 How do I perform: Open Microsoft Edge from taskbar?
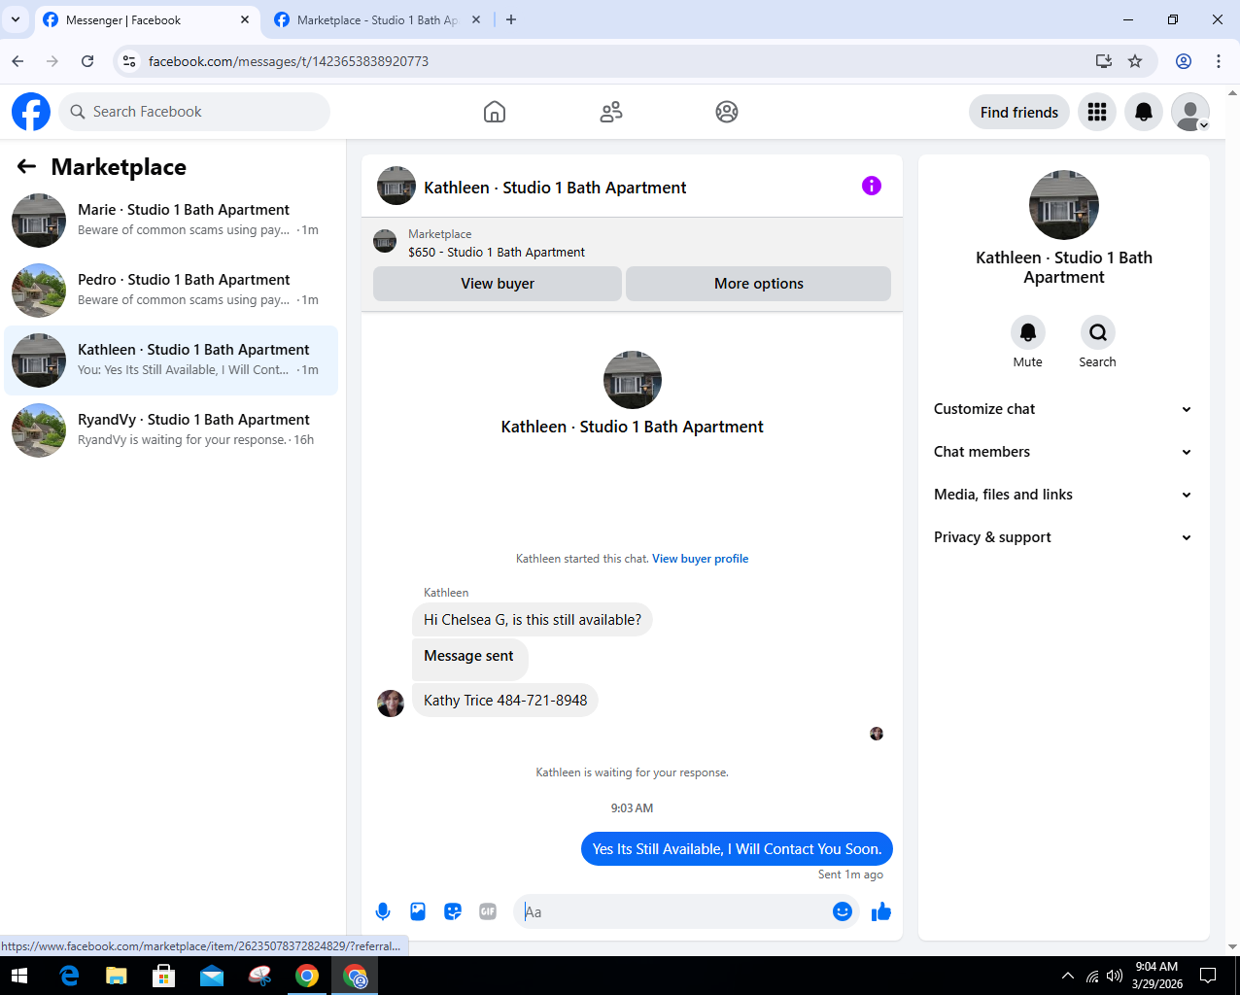pyautogui.click(x=69, y=976)
